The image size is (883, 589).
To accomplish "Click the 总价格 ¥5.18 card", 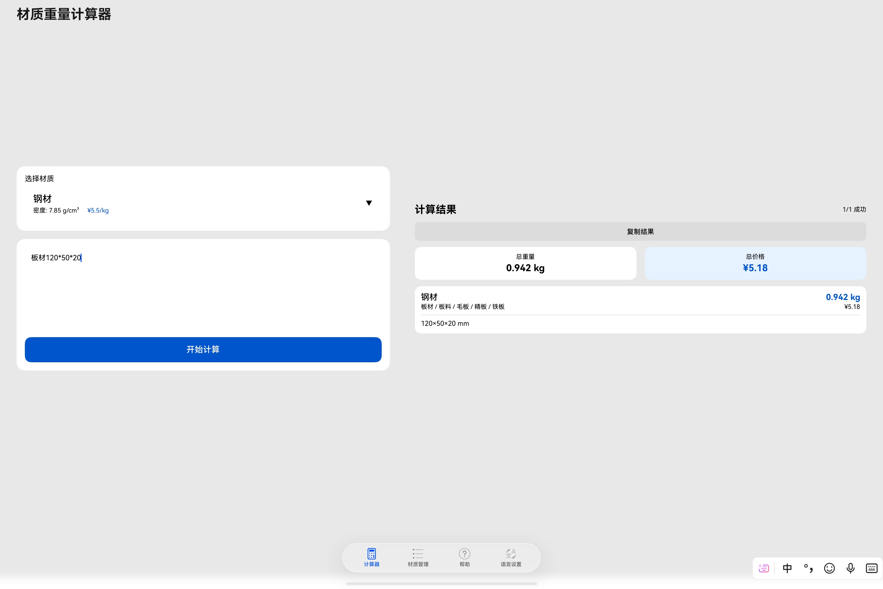I will 755,263.
